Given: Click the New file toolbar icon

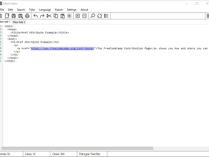Looking at the screenshot, I should coord(7,16).
